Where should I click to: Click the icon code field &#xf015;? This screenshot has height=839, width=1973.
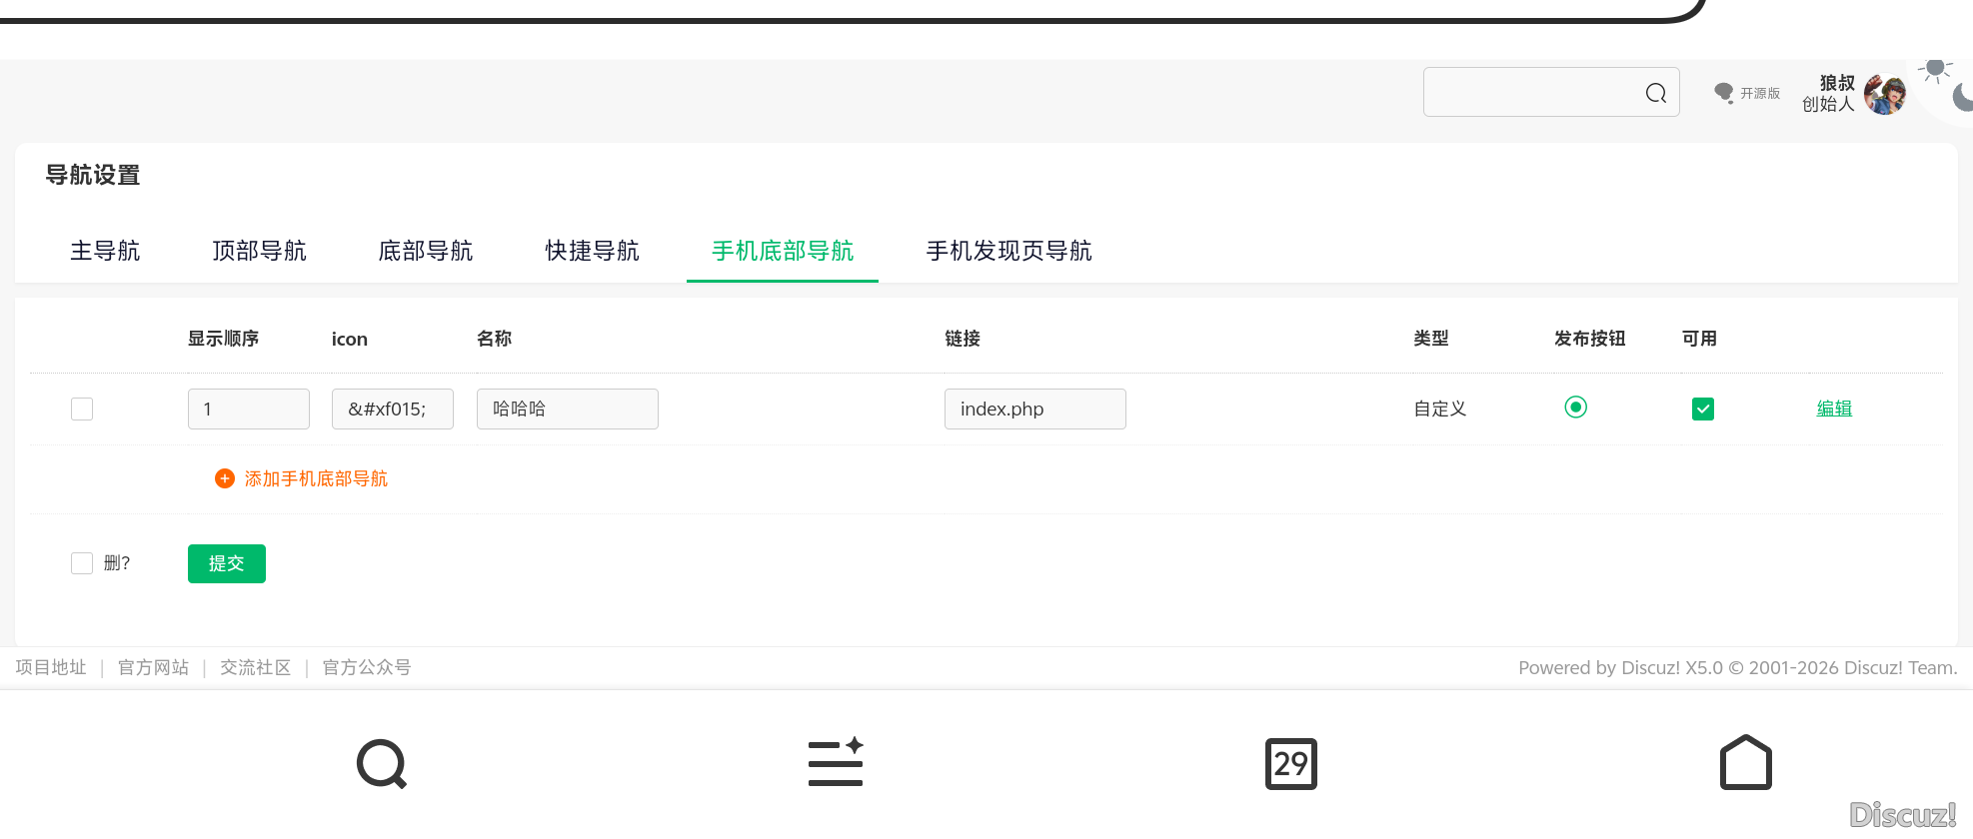(393, 409)
